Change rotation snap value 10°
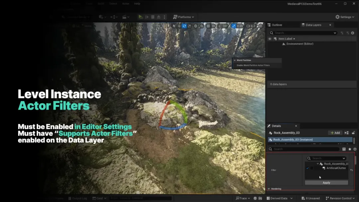 225,26
